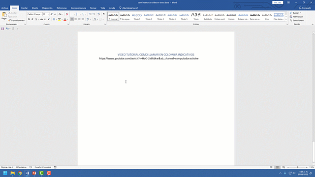
Task: Toggle underline formatting (S)
Action: point(36,19)
